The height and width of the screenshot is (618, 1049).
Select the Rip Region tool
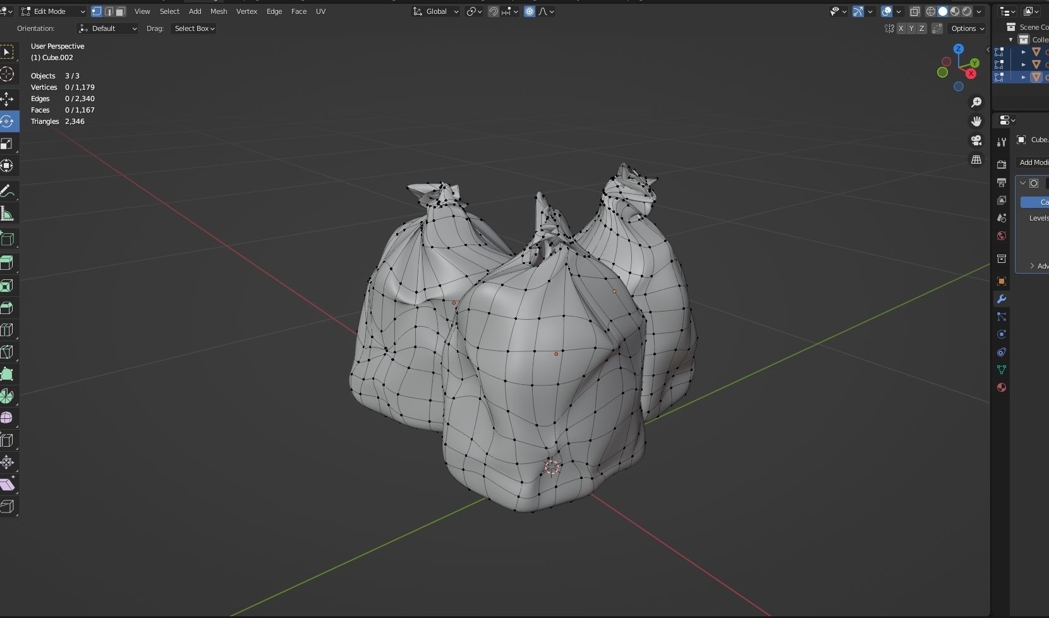tap(7, 506)
